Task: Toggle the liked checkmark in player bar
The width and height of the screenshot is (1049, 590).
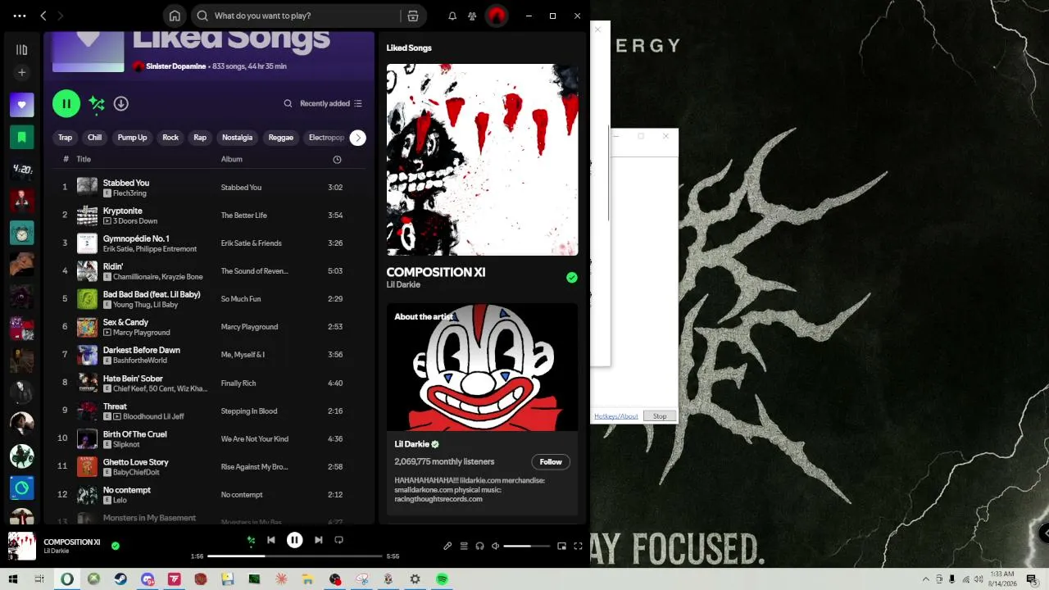Action: coord(116,546)
